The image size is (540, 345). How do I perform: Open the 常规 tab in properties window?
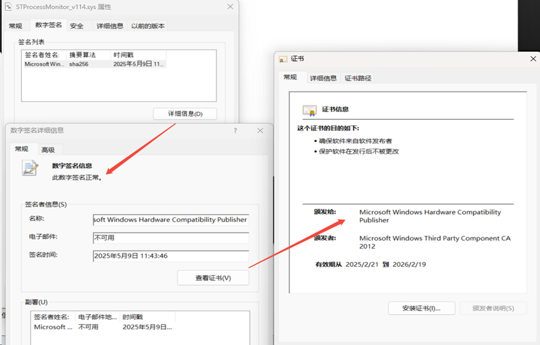click(16, 26)
